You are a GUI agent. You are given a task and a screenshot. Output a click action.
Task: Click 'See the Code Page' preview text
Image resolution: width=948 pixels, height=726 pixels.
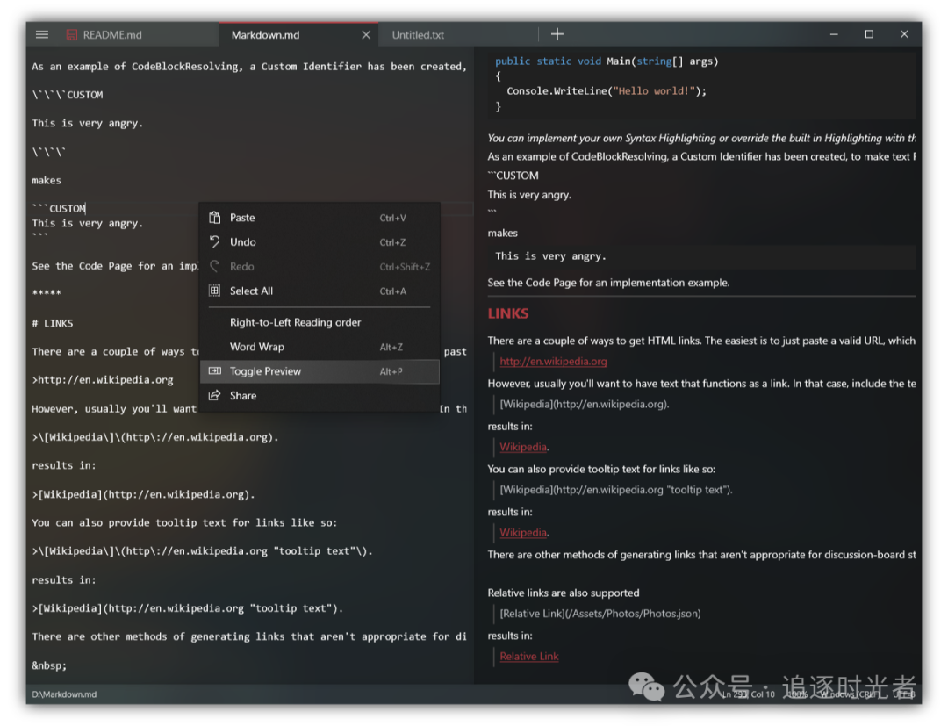coord(609,283)
